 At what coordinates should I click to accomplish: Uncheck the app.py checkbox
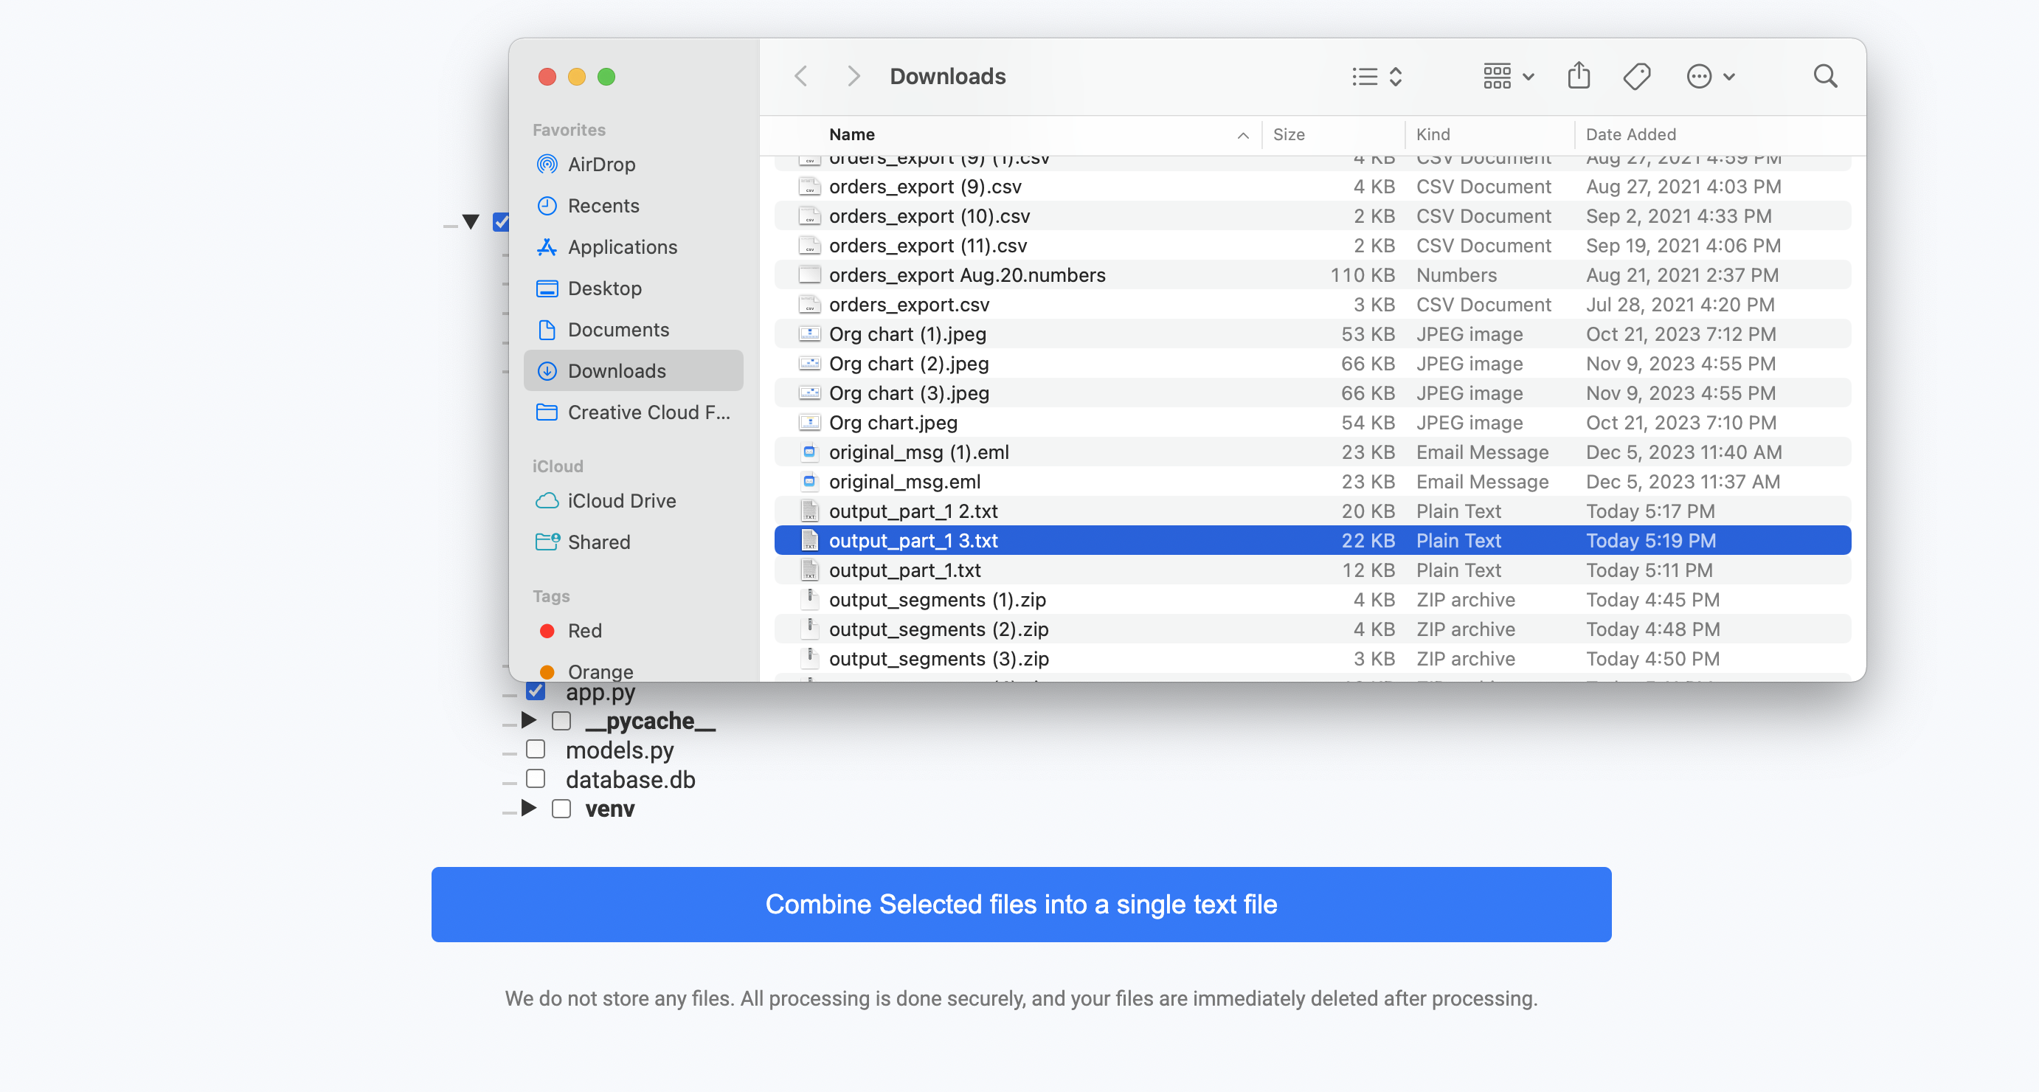[x=536, y=691]
